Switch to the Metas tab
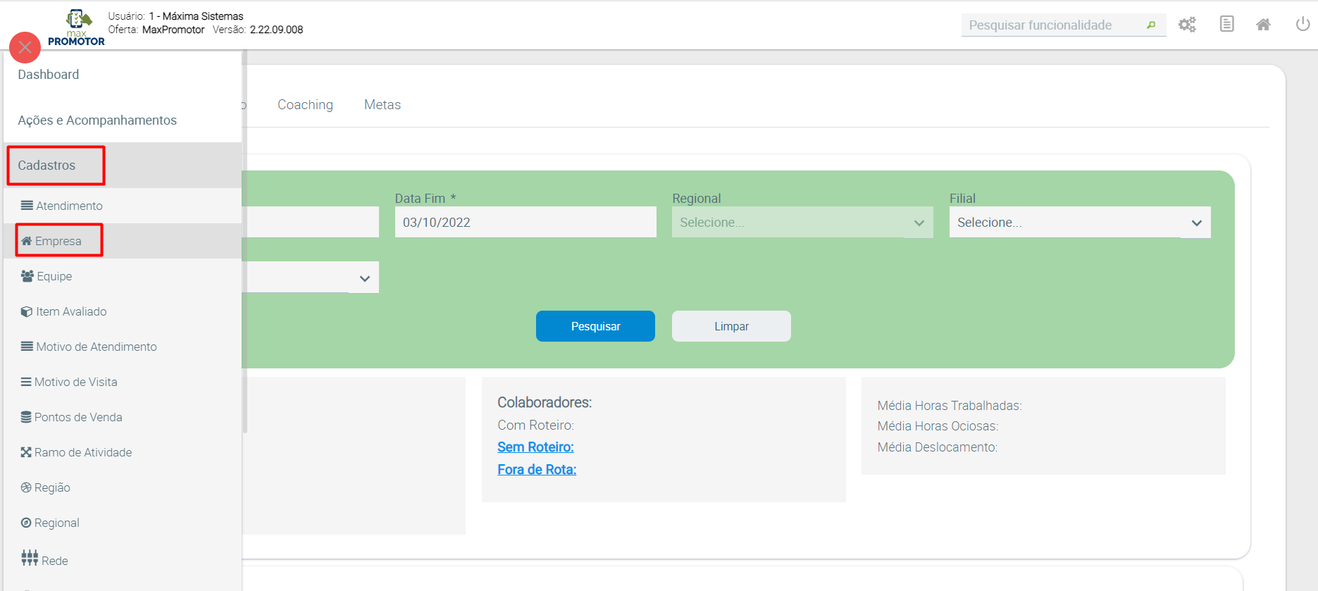 pyautogui.click(x=383, y=105)
